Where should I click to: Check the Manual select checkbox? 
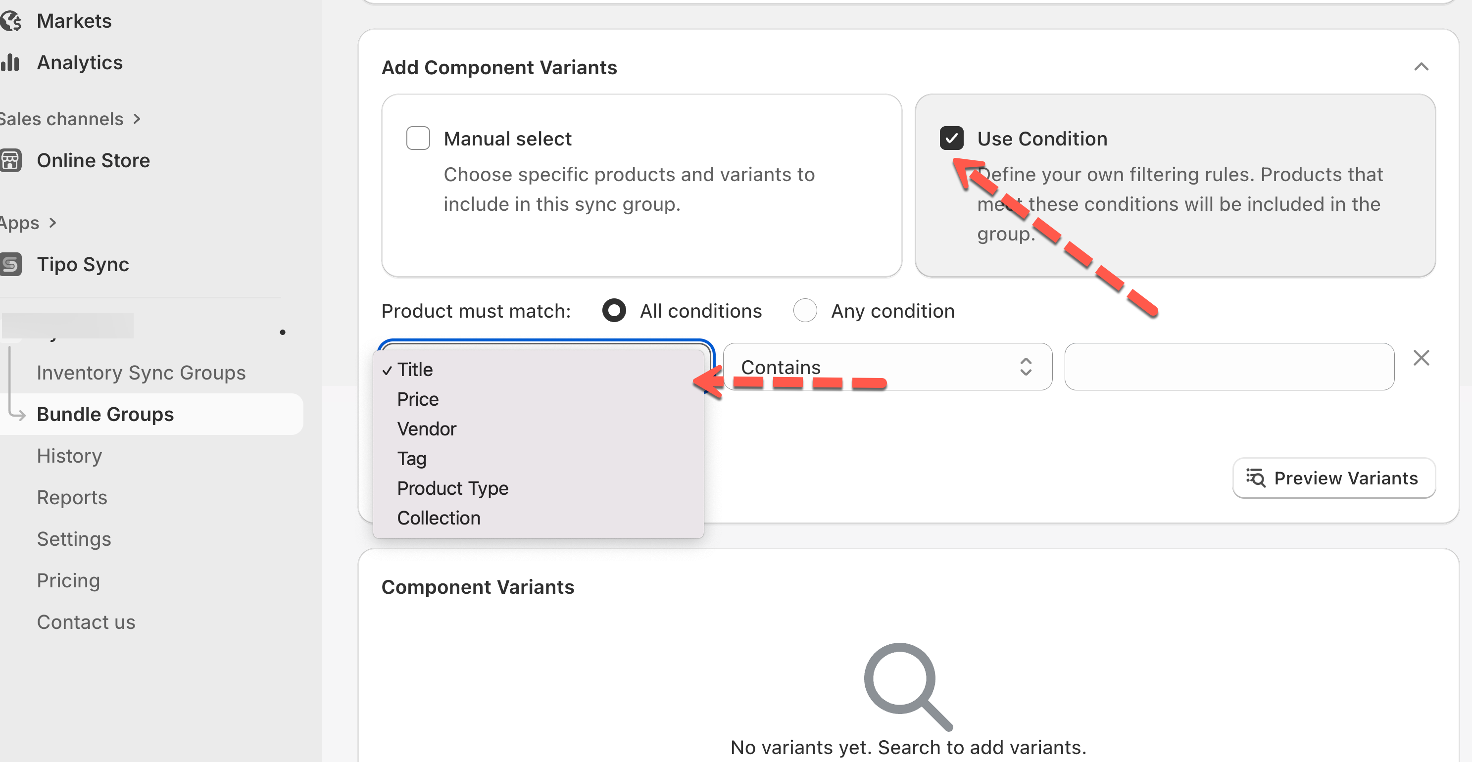418,138
